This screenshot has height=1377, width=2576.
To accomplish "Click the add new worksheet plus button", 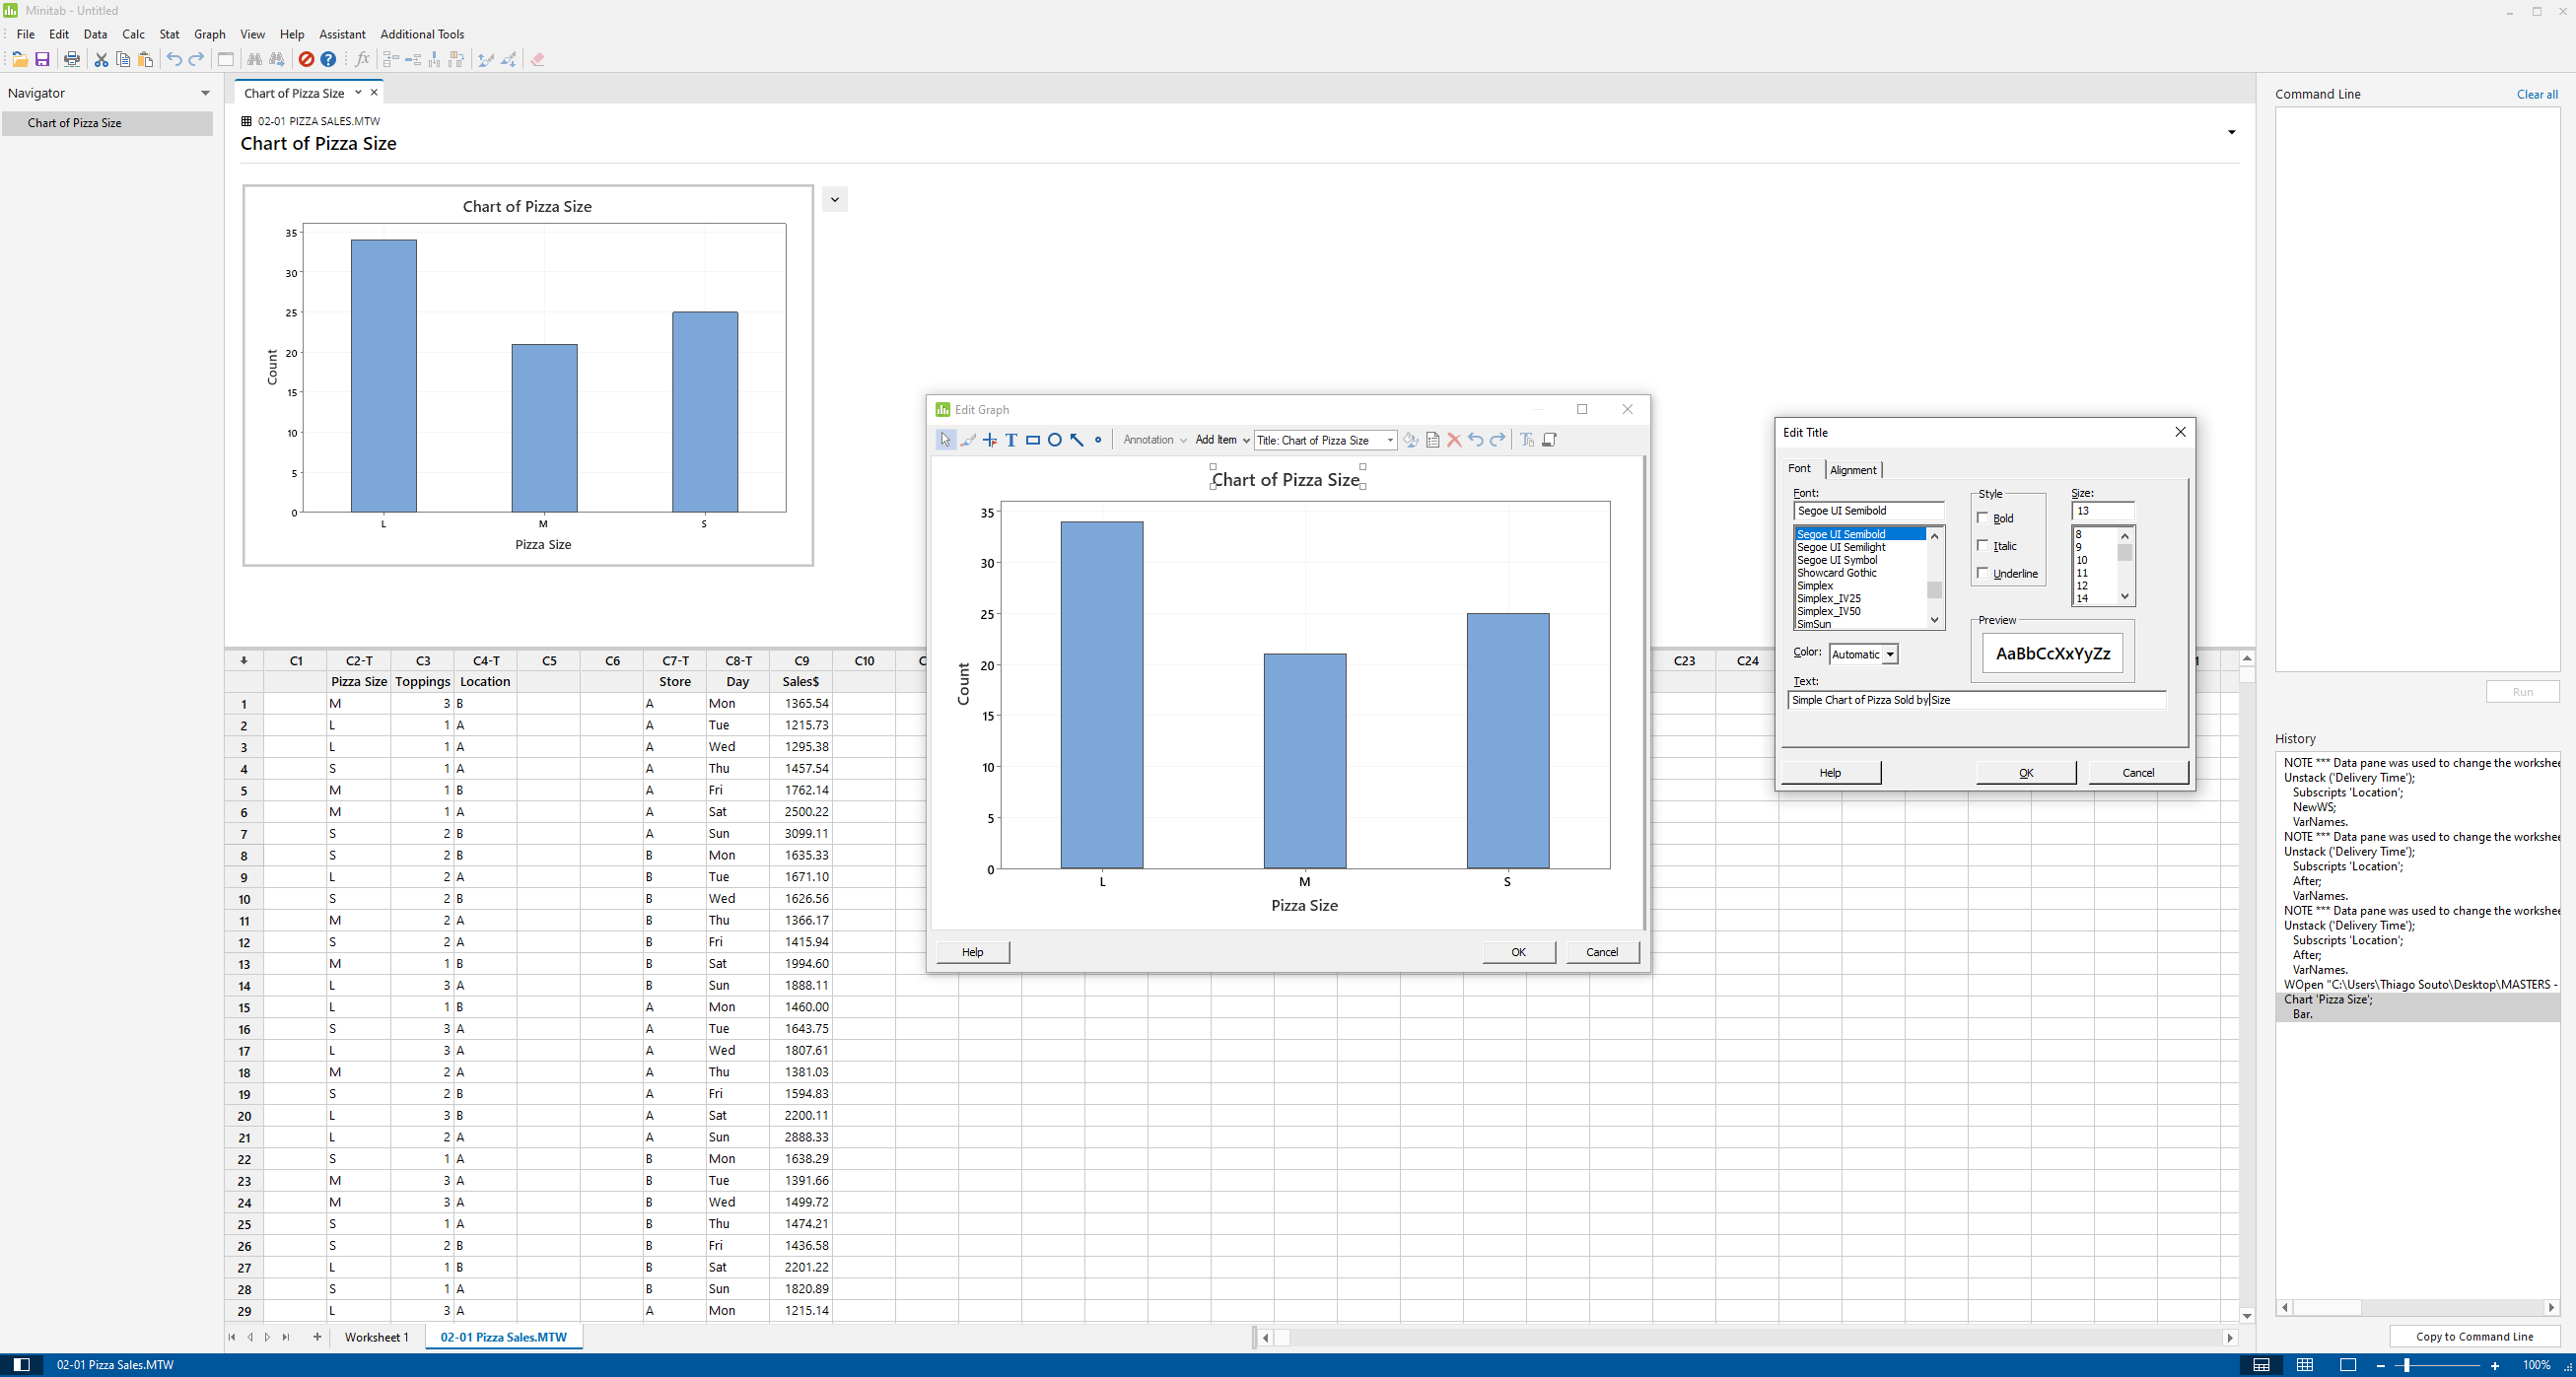I will pos(317,1337).
